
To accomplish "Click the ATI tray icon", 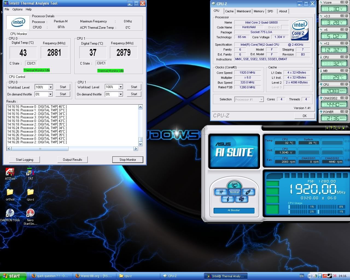I will [x=325, y=276].
